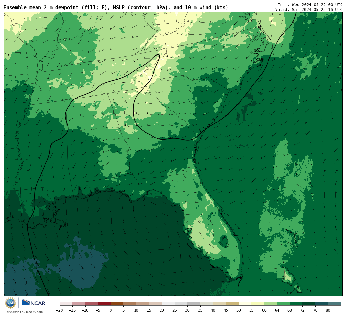Pick the teal above-80 legend swatch

click(x=334, y=304)
